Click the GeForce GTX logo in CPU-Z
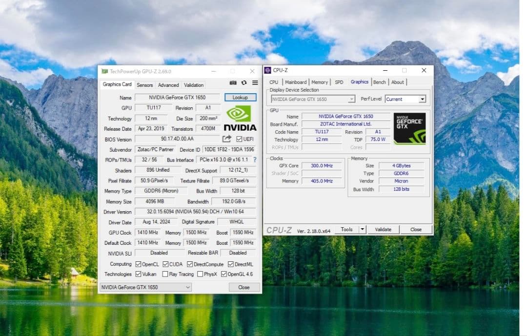The height and width of the screenshot is (336, 527). coord(409,129)
